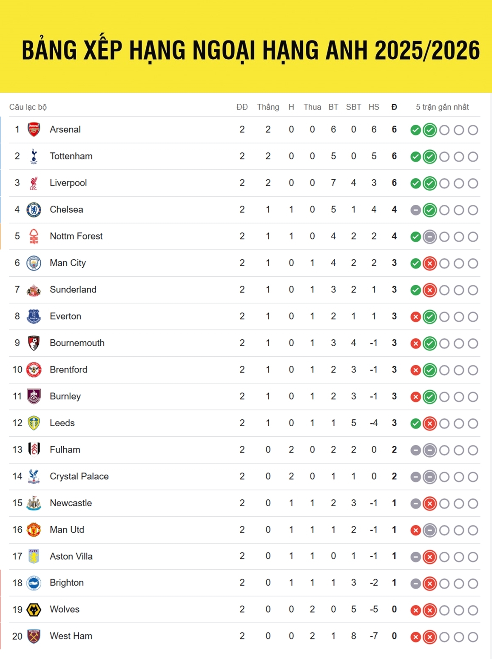Click Fulham's first grey draw indicator

point(415,450)
